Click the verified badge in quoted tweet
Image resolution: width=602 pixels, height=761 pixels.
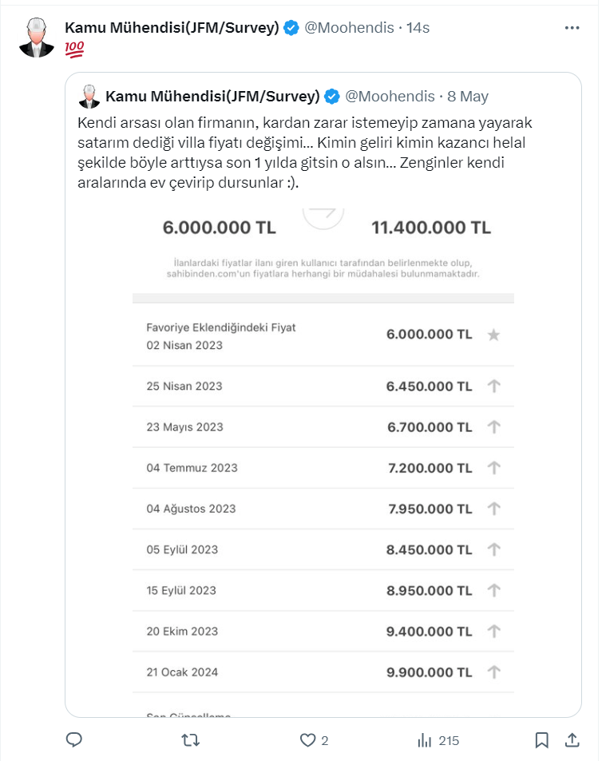332,97
